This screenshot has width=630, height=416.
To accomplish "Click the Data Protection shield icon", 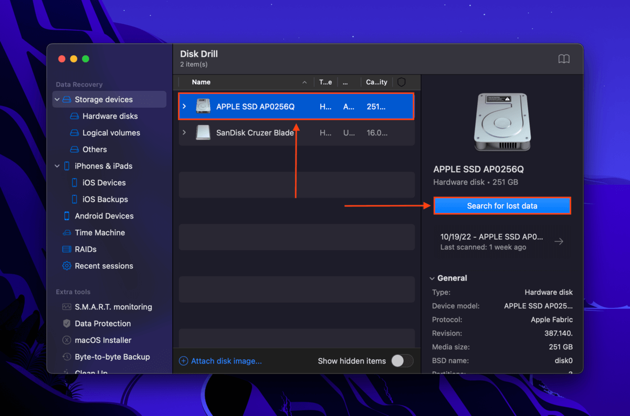I will (67, 324).
